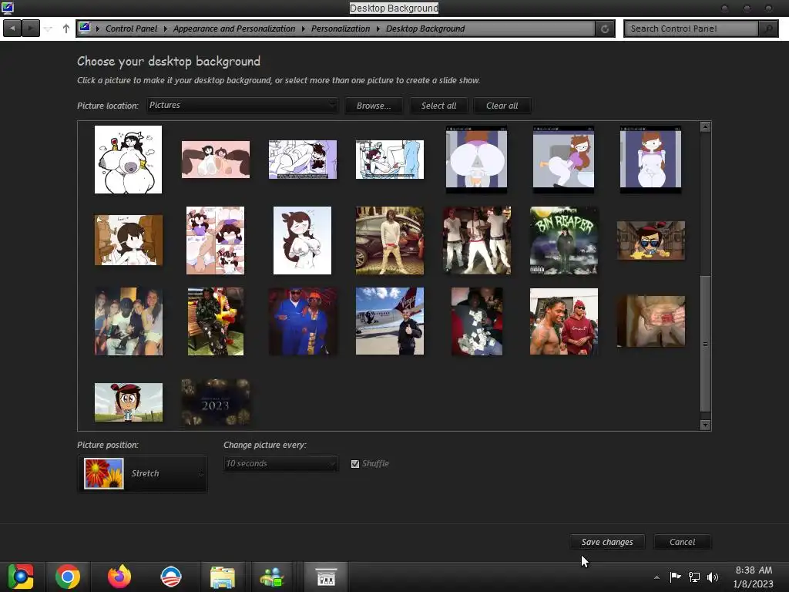The image size is (789, 592).
Task: Select the cartoon character with sunglasses picture
Action: click(650, 240)
